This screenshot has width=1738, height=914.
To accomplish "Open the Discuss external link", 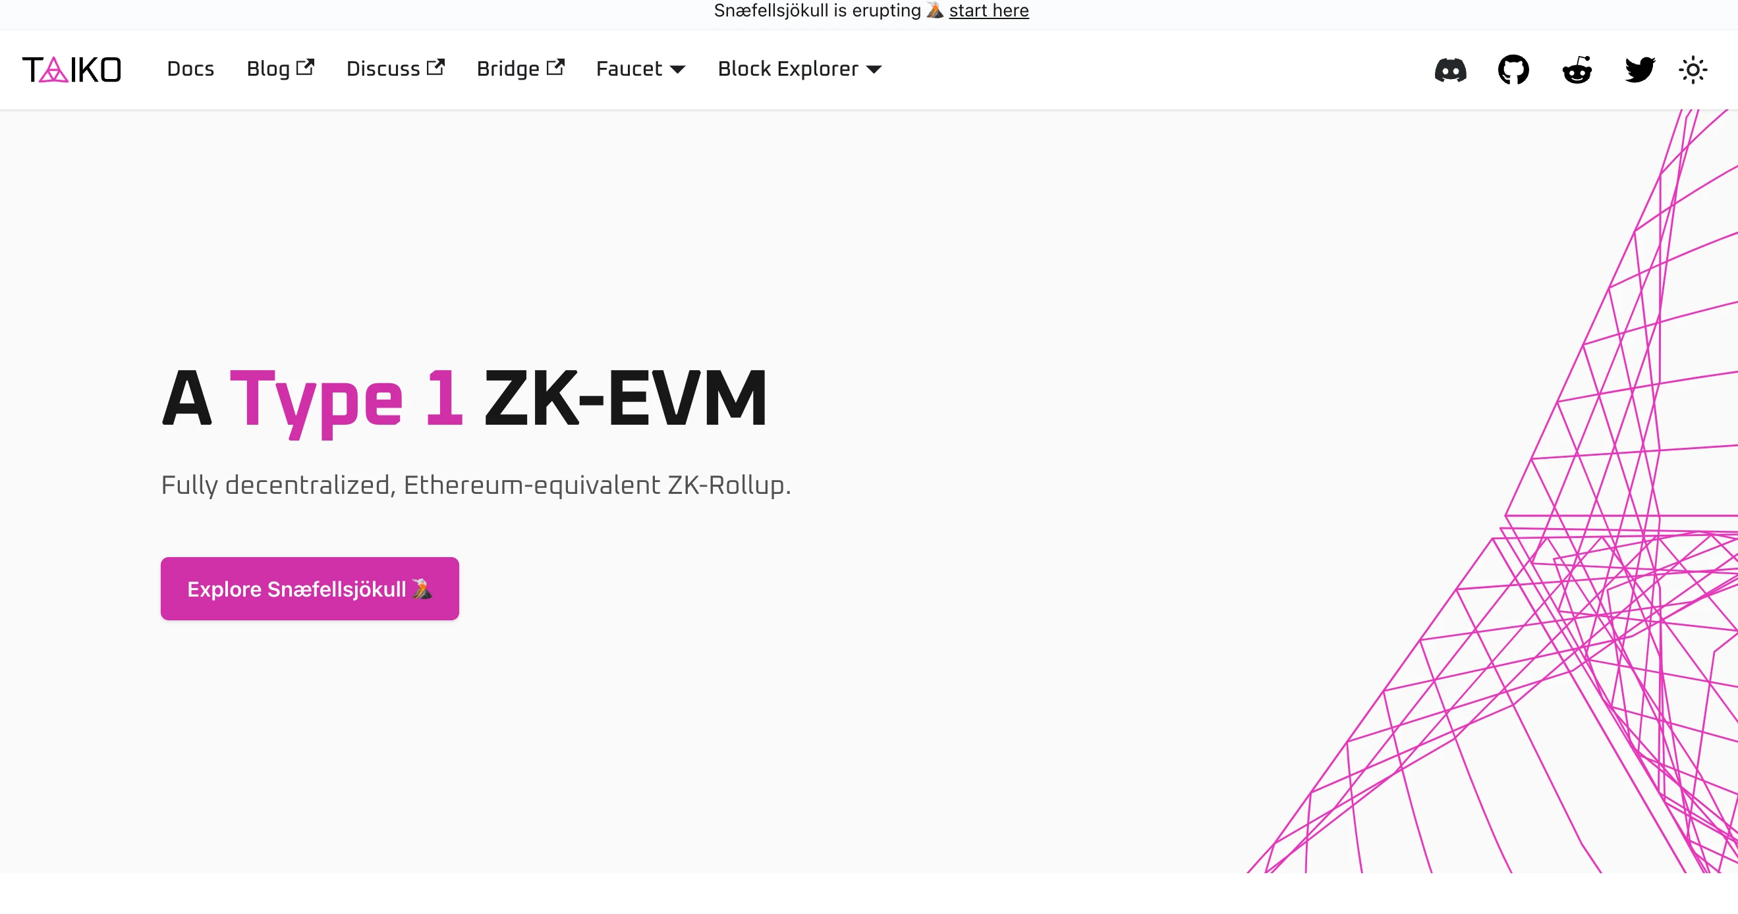I will coord(394,69).
